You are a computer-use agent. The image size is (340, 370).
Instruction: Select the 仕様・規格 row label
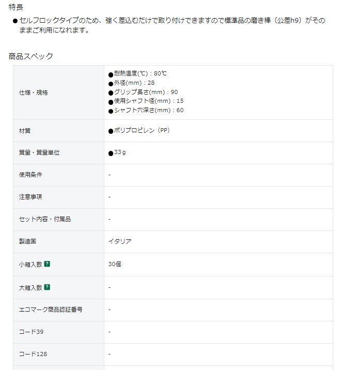pos(33,92)
